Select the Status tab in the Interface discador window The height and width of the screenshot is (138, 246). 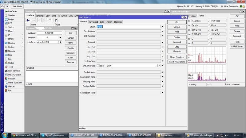(193, 16)
